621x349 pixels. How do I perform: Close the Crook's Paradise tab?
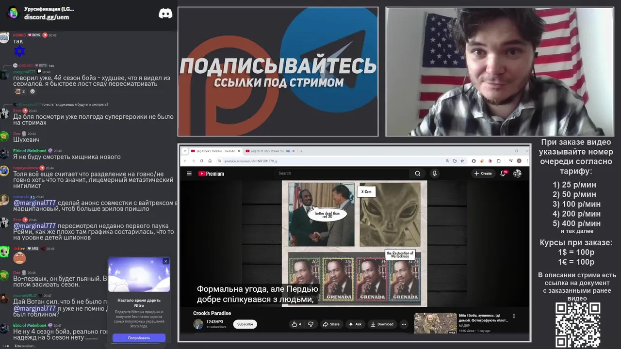point(239,151)
